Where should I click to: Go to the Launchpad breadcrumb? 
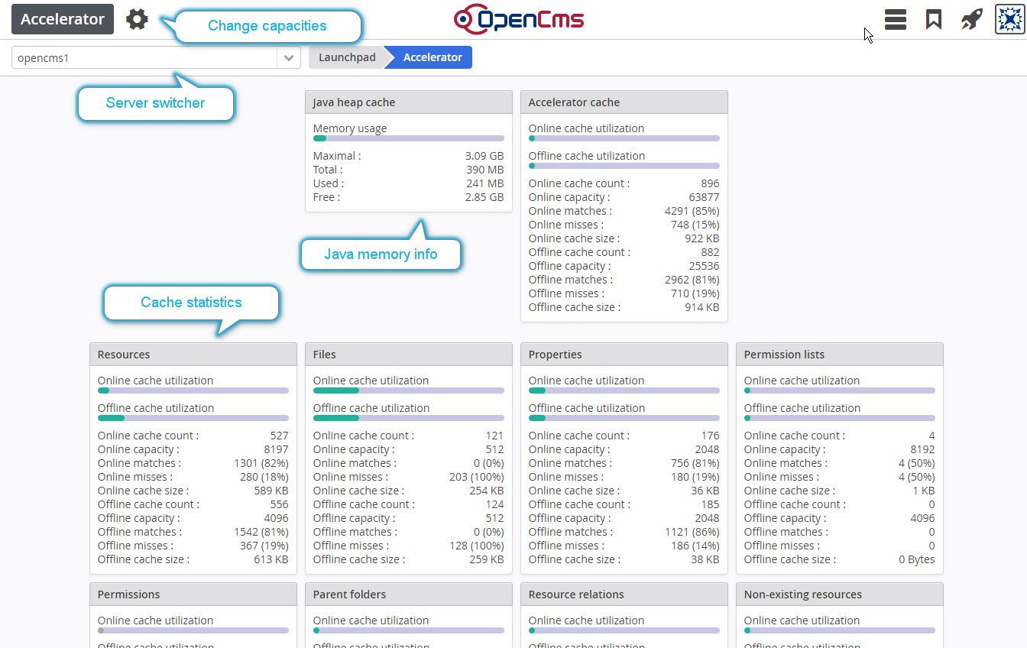coord(347,57)
